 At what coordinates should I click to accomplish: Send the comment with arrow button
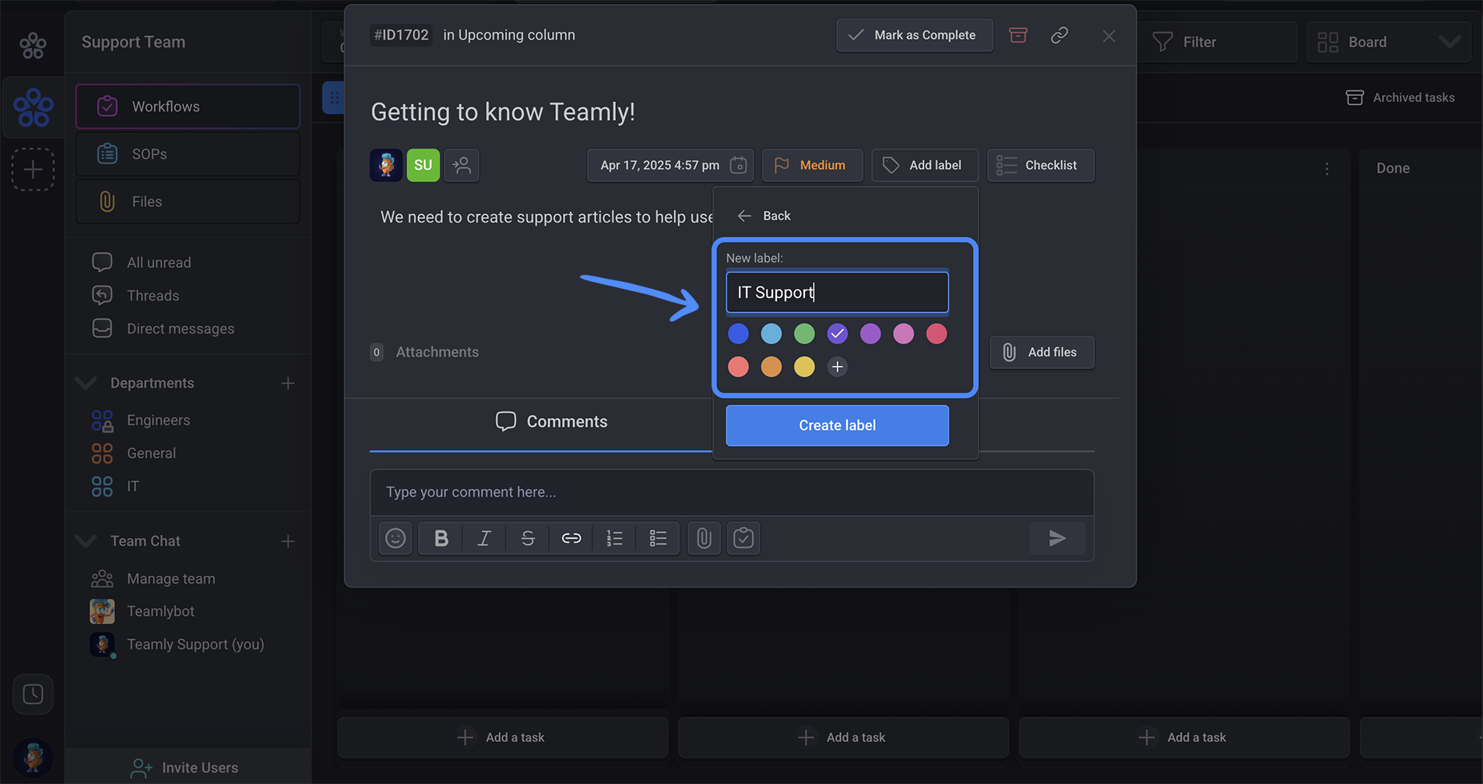(1057, 538)
